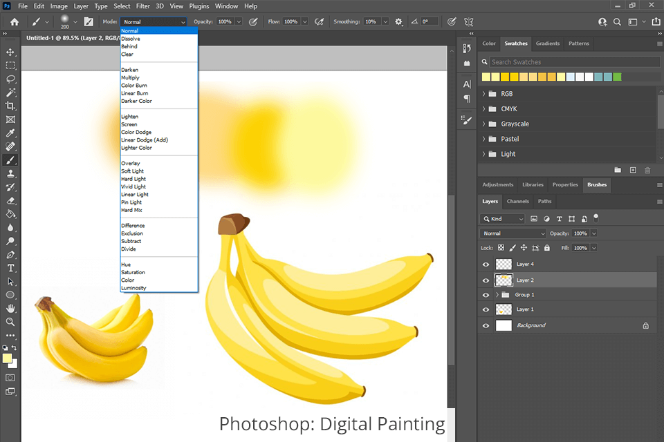Image resolution: width=664 pixels, height=442 pixels.
Task: Choose Color Dodge blend mode
Action: 136,132
